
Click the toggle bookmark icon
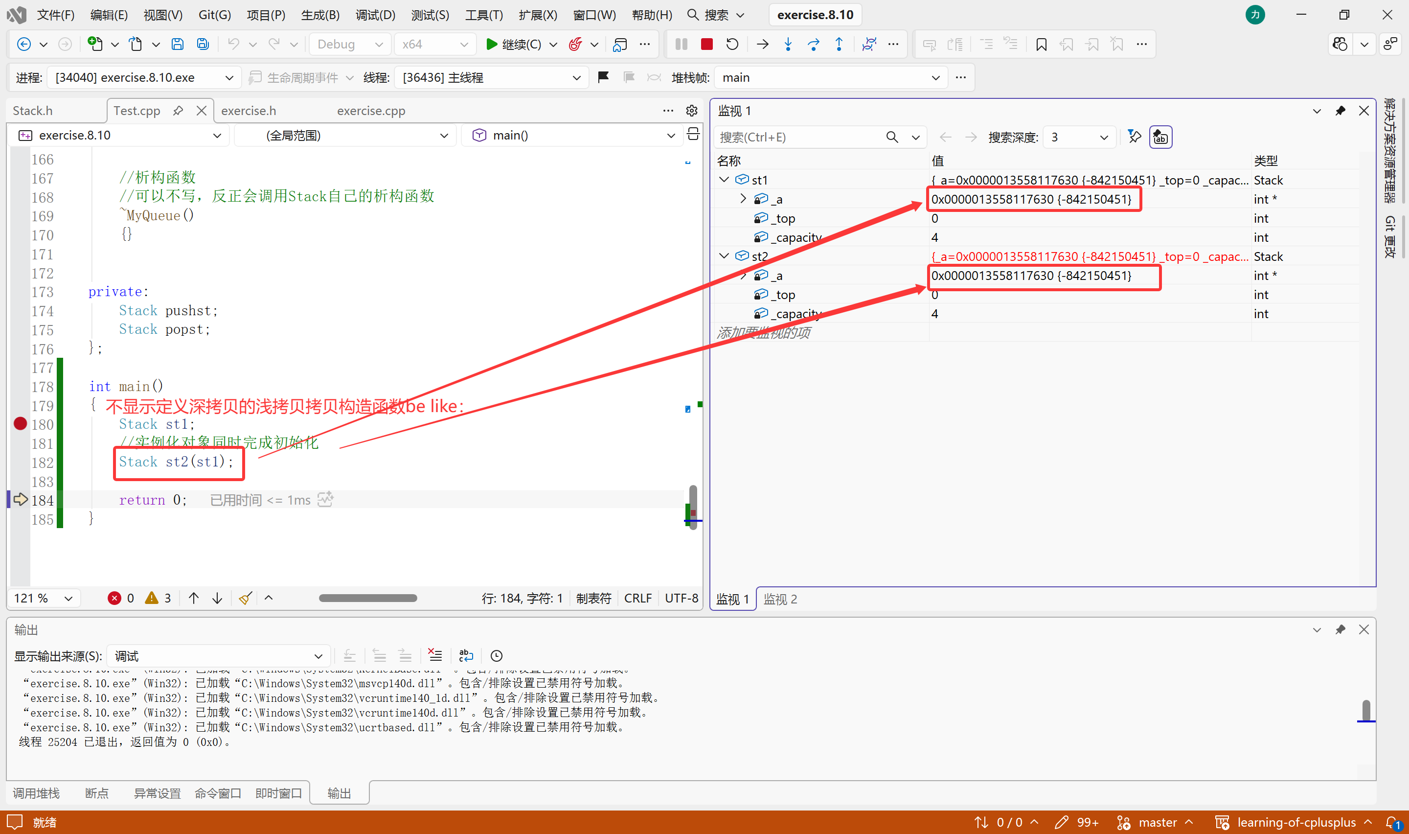(x=1041, y=44)
